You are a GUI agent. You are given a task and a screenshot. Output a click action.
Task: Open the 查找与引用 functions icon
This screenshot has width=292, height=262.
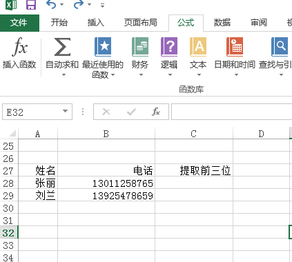[x=280, y=47]
